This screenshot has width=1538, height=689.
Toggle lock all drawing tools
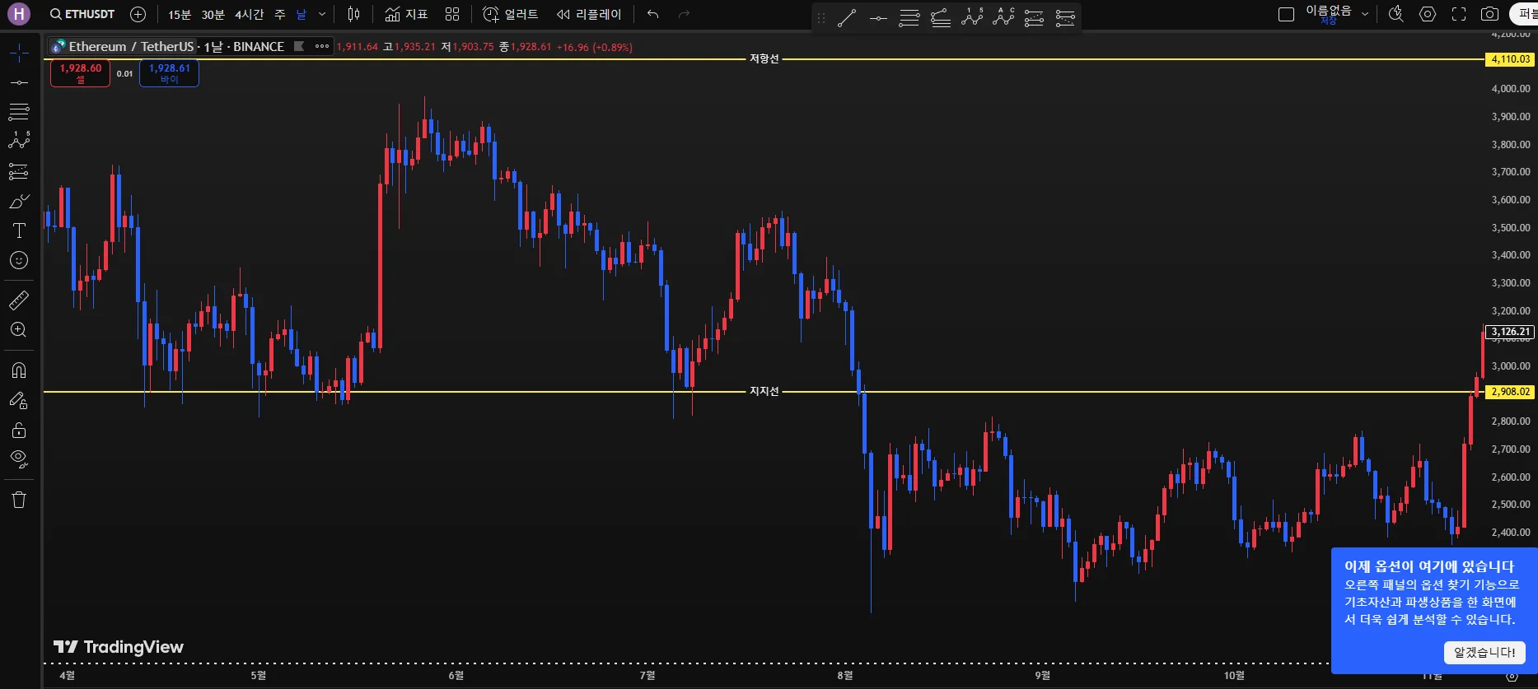[x=19, y=430]
